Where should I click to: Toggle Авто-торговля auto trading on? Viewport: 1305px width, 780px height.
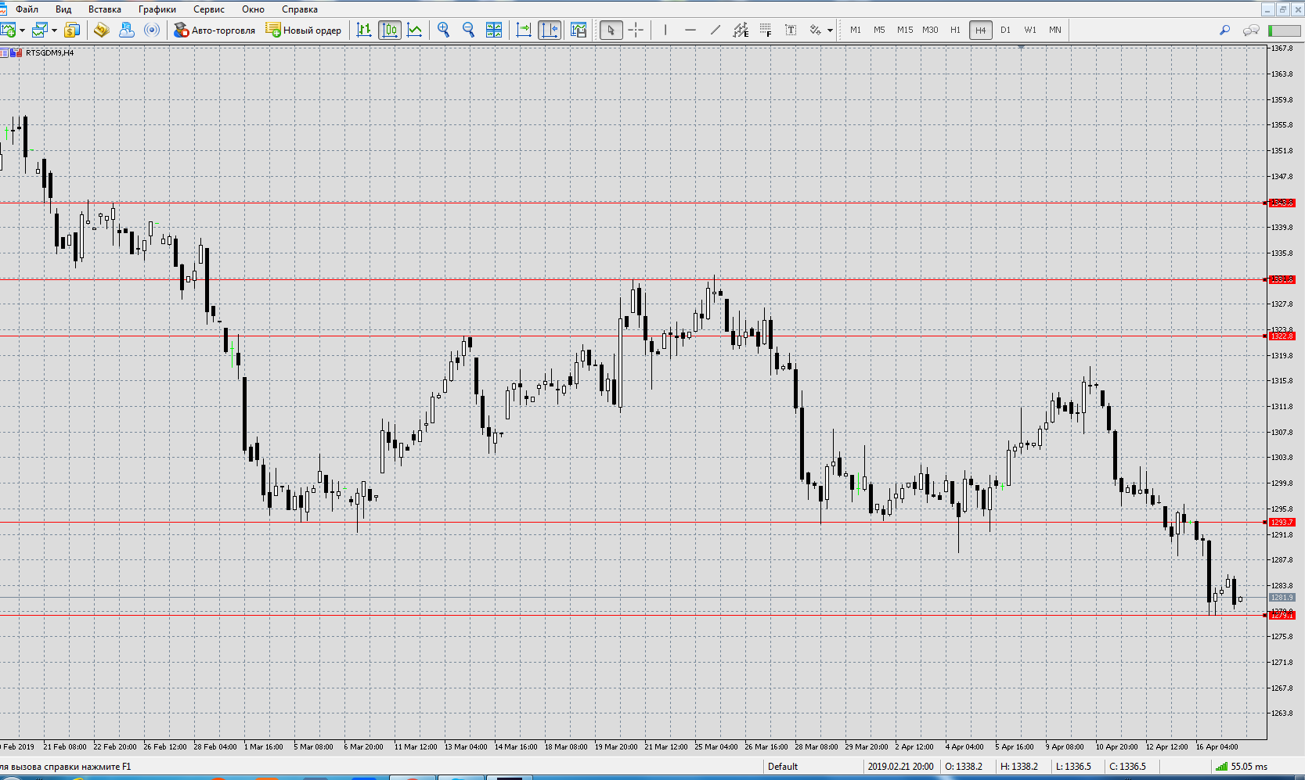click(214, 30)
